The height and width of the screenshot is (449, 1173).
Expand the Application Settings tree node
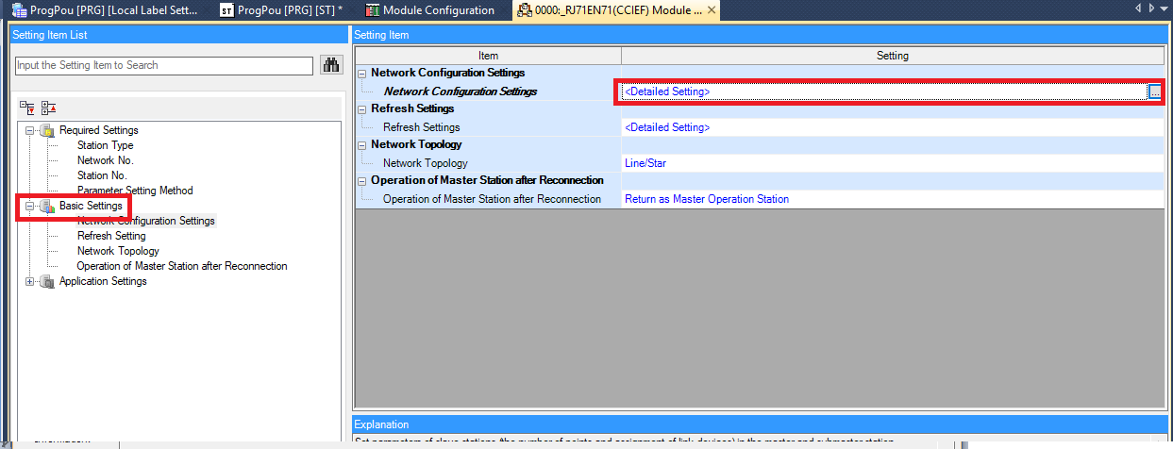pos(30,281)
